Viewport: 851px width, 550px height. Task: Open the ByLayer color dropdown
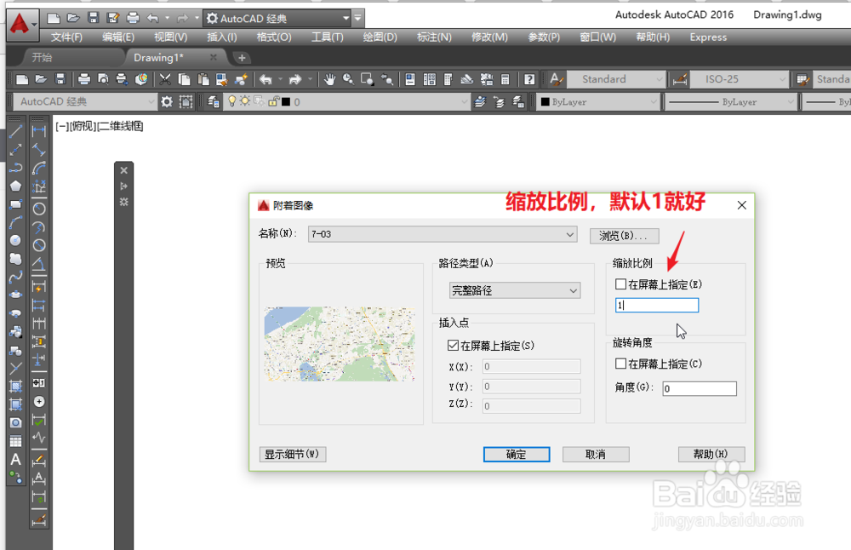[653, 101]
